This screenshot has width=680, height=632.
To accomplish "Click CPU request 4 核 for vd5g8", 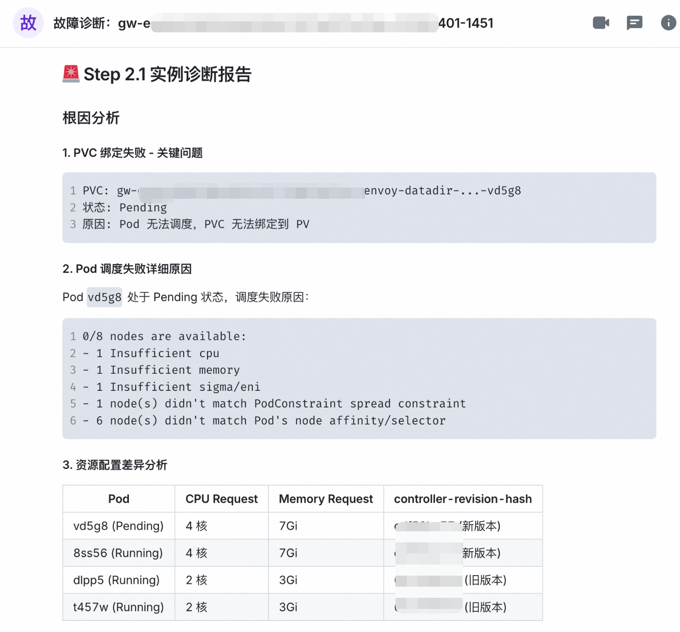I will click(x=222, y=526).
